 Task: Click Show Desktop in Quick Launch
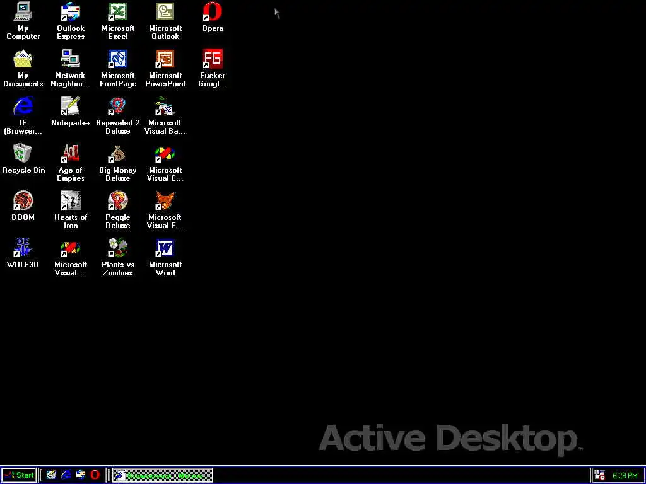[51, 475]
